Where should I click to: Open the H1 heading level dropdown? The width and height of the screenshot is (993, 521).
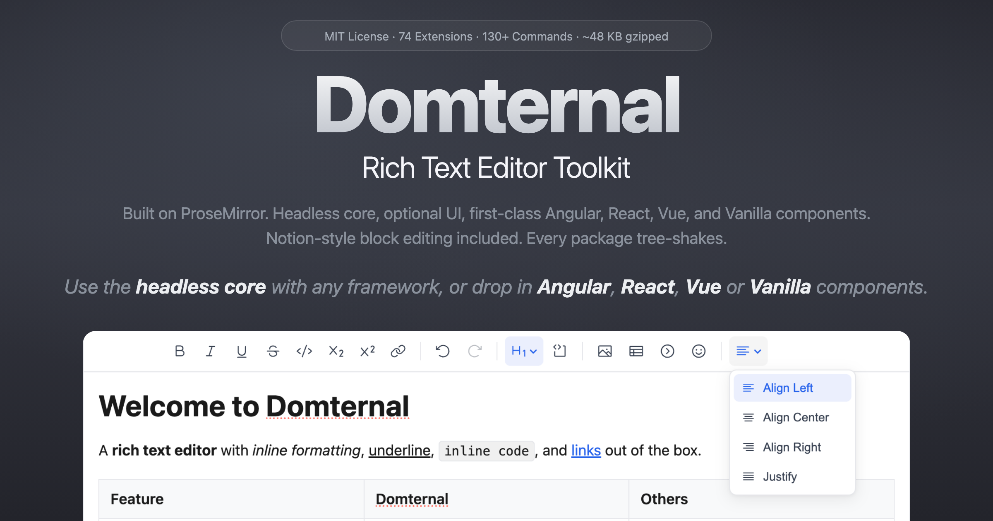(x=524, y=351)
